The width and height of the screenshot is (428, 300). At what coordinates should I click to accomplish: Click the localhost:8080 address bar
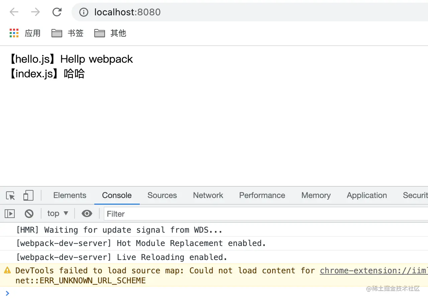pos(234,12)
